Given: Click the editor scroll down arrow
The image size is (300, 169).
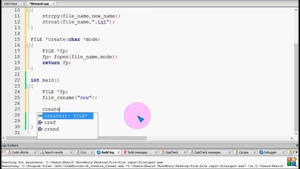Looking at the screenshot, I should pyautogui.click(x=296, y=133).
